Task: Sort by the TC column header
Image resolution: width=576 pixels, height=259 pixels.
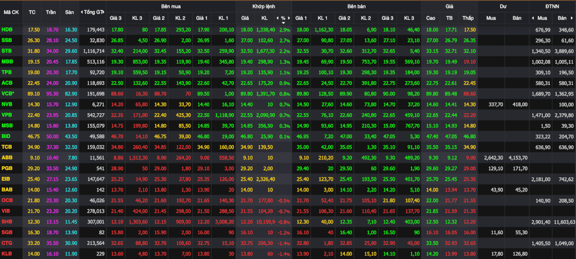Action: tap(32, 12)
